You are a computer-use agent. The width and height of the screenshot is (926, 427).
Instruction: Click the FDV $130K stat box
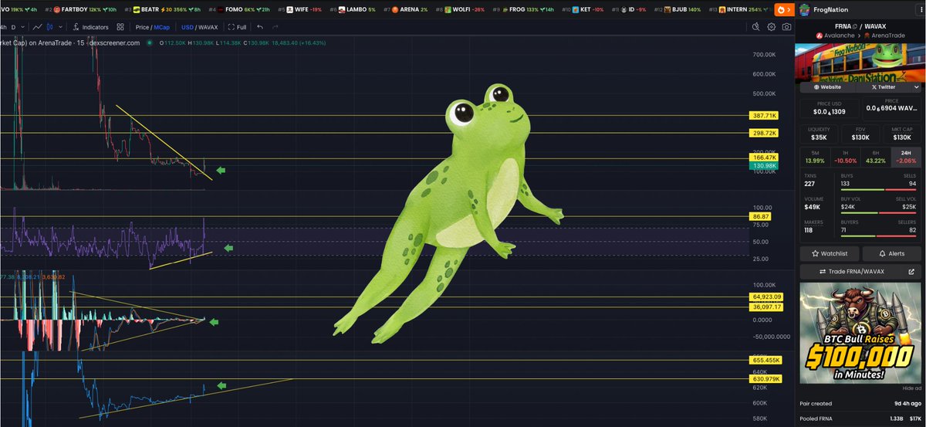click(861, 134)
